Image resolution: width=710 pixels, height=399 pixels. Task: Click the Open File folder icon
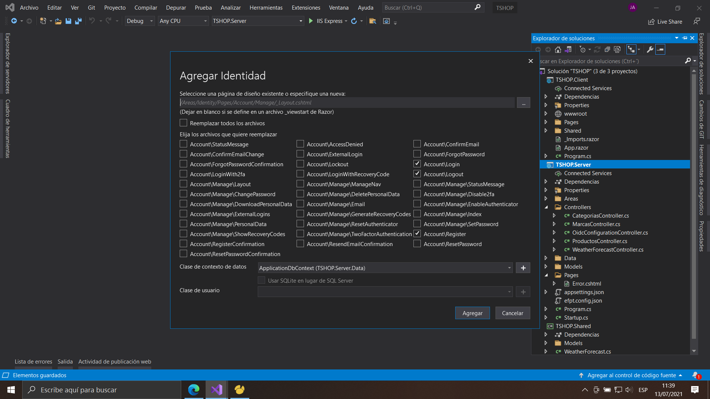[58, 21]
